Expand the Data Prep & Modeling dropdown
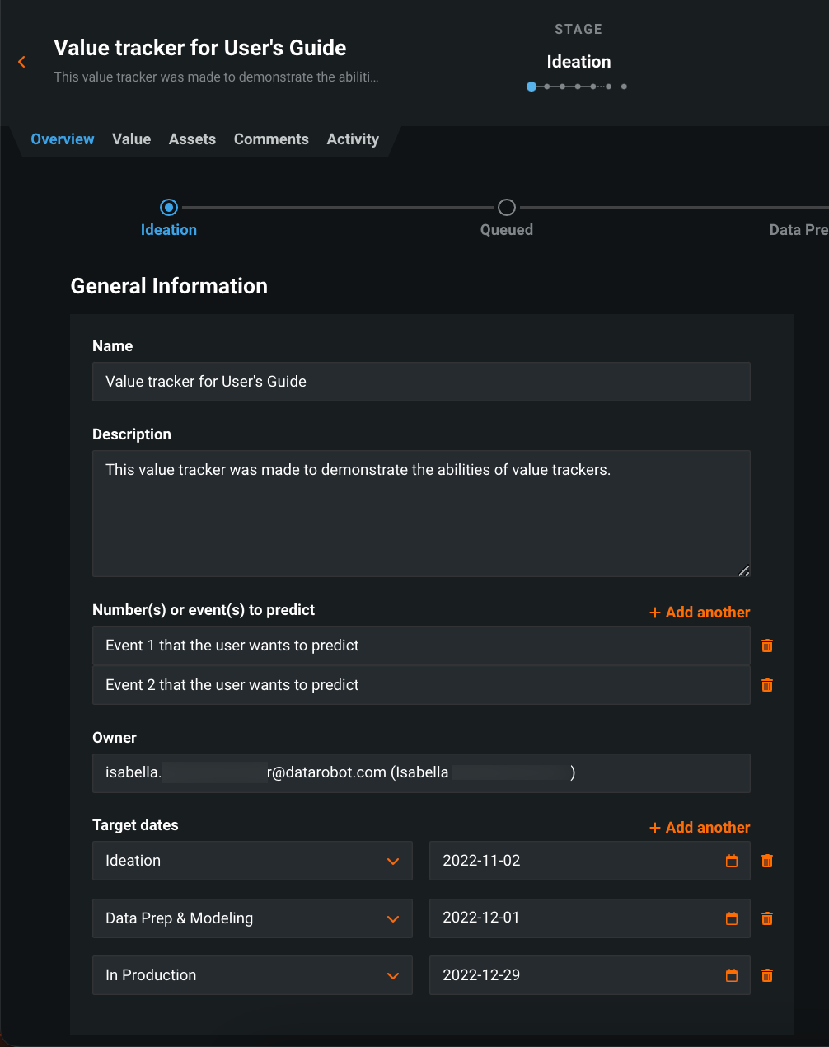829x1047 pixels. coord(393,919)
